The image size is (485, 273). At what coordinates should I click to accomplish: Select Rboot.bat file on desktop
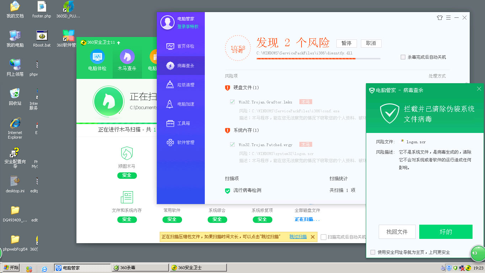coord(42,39)
